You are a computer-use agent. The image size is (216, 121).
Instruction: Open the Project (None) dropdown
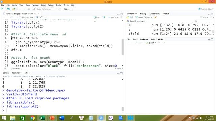pyautogui.click(x=207, y=9)
